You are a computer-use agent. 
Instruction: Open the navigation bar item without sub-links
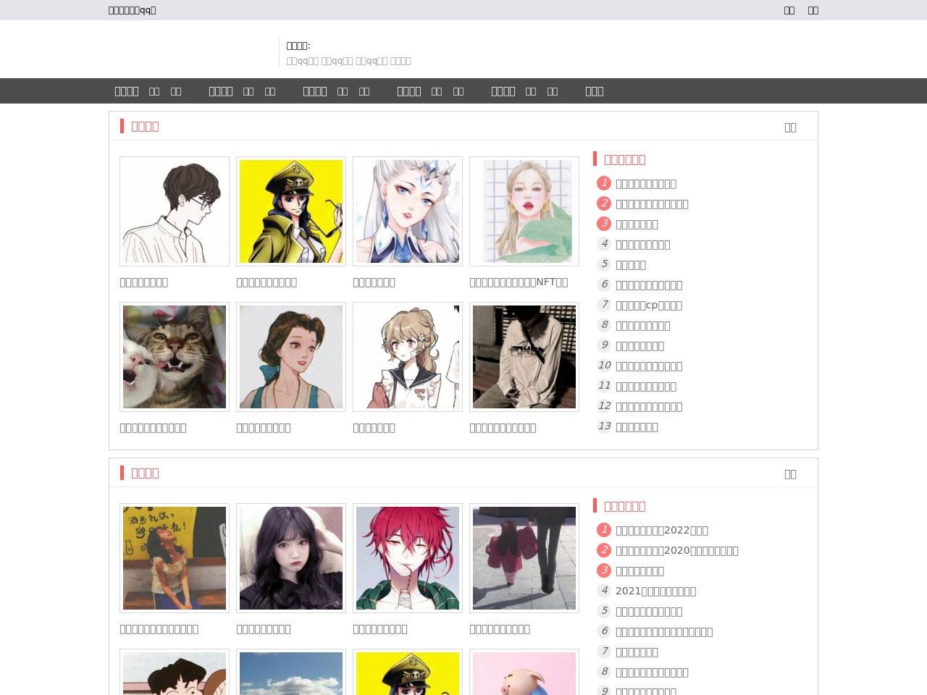595,91
